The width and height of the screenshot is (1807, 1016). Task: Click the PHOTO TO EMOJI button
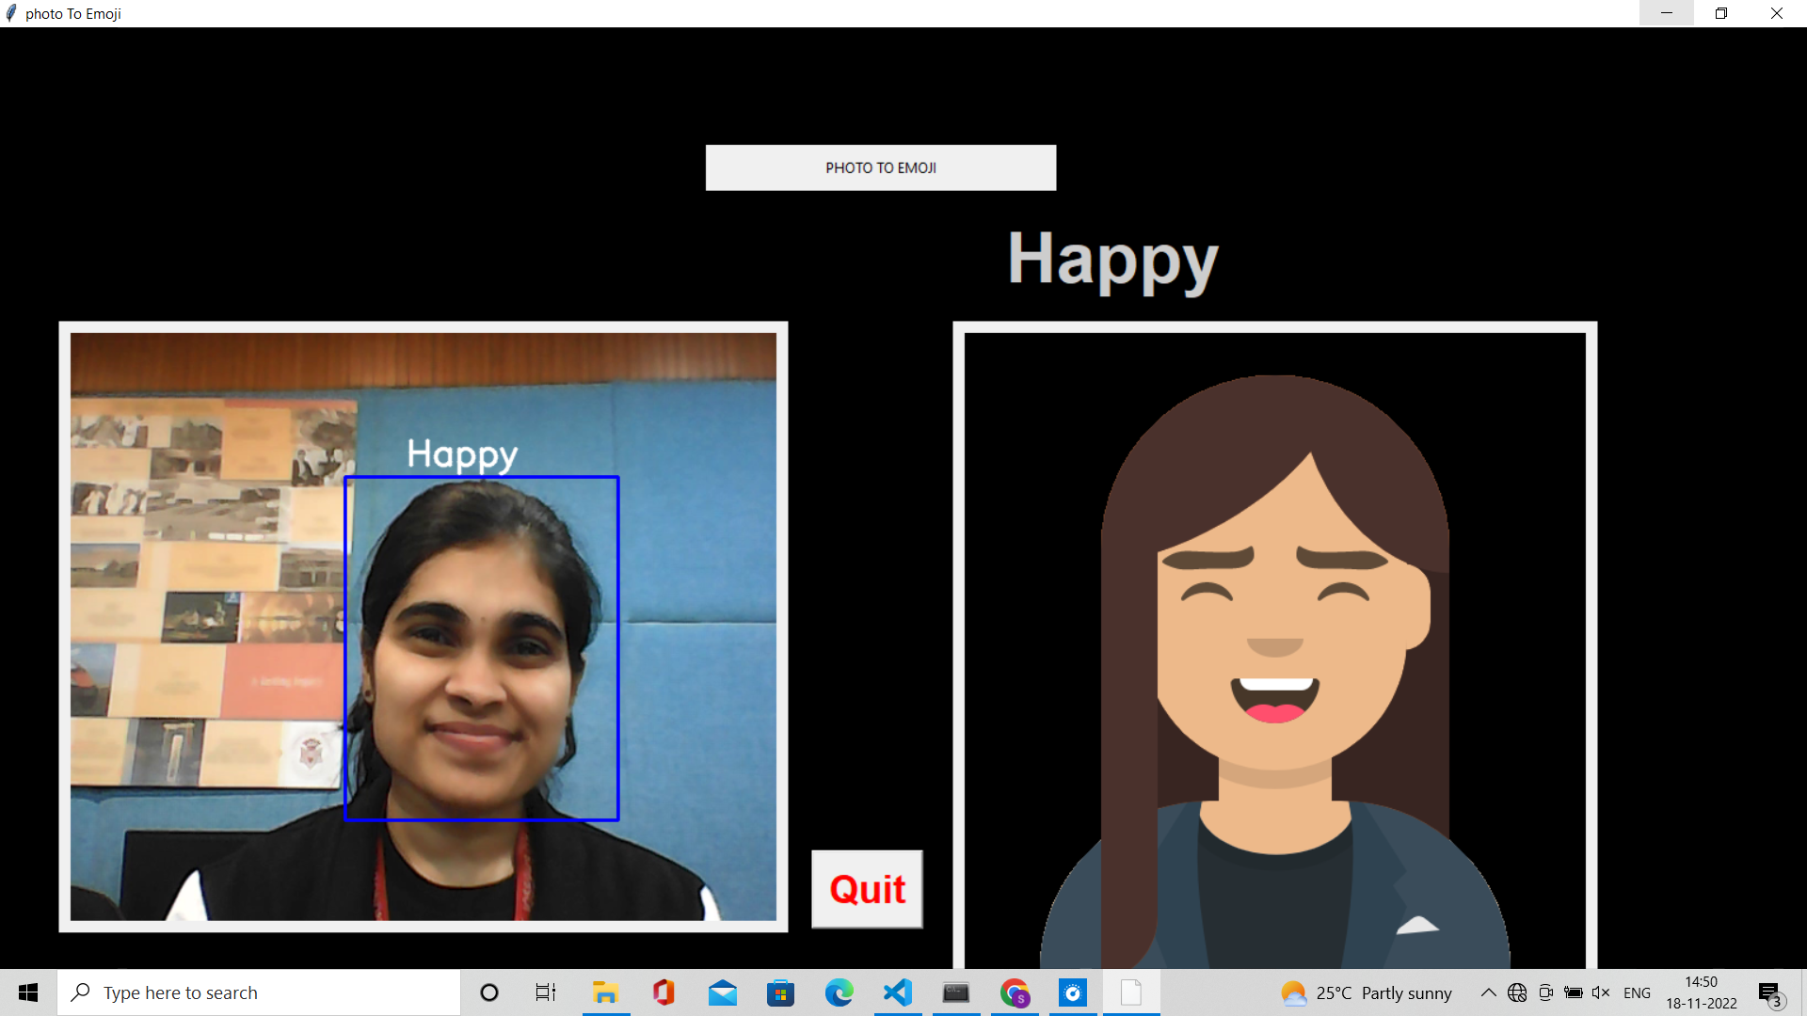[x=880, y=167]
